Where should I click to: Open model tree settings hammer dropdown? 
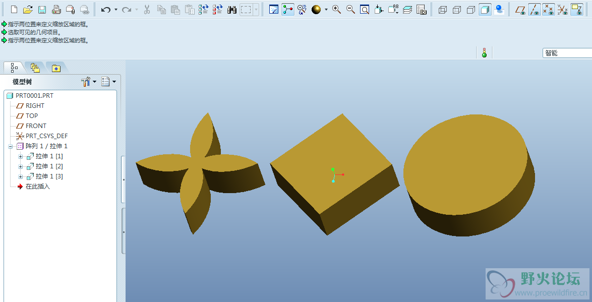[89, 82]
